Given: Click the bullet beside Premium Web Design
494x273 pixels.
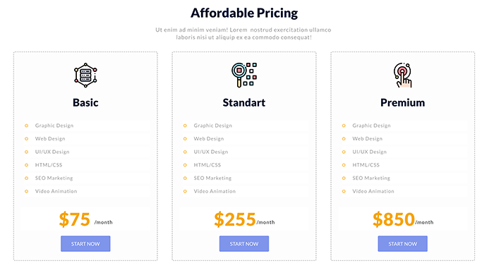Looking at the screenshot, I should click(344, 139).
